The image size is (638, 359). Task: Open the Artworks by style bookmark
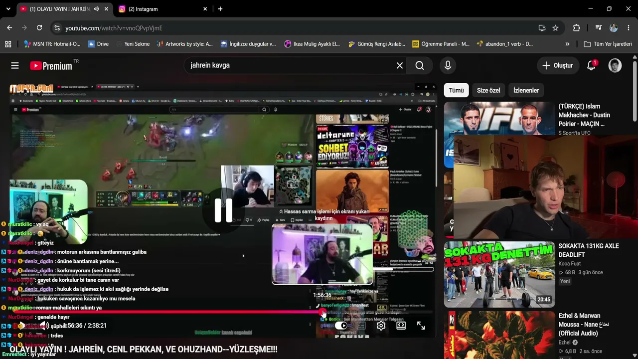[184, 44]
